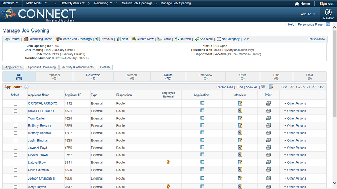Image resolution: width=337 pixels, height=189 pixels.
Task: Open the Main Menu dropdown
Action: [x=36, y=3]
